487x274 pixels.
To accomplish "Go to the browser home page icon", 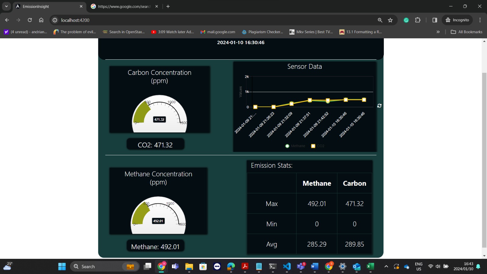I will click(41, 20).
